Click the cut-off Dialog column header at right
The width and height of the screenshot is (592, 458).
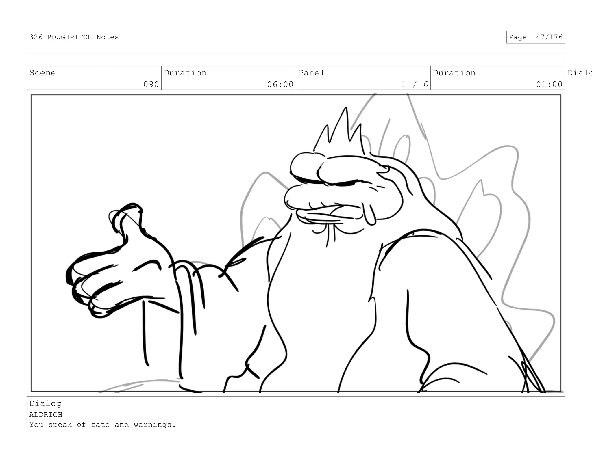click(579, 73)
